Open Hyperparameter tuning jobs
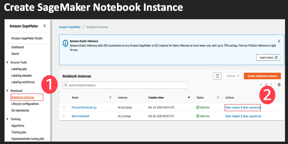 coord(28,139)
